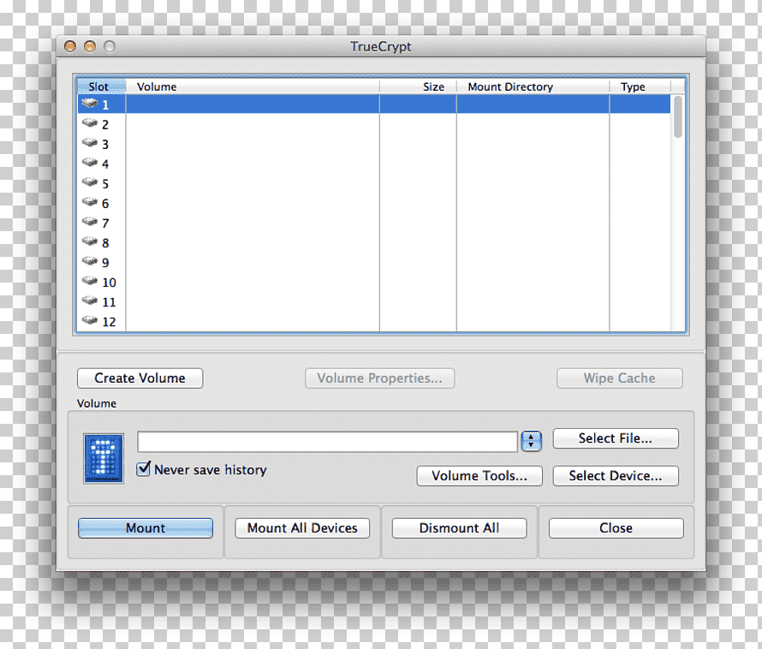Sort by the Size column header
The width and height of the screenshot is (762, 649).
point(418,86)
